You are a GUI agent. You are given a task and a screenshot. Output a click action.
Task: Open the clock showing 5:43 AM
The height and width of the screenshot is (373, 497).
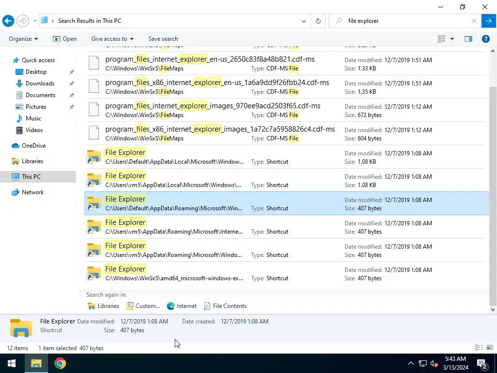pos(455,363)
